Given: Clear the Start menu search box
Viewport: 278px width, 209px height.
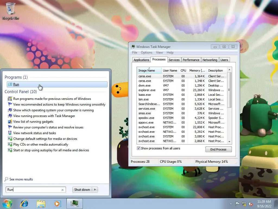Looking at the screenshot, I should click(62, 190).
